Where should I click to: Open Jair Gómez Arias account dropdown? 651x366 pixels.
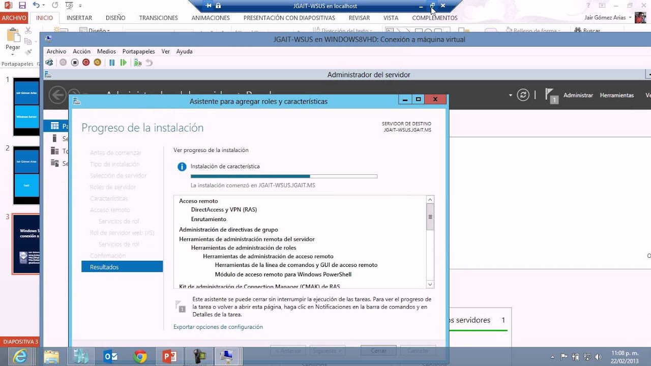click(608, 17)
